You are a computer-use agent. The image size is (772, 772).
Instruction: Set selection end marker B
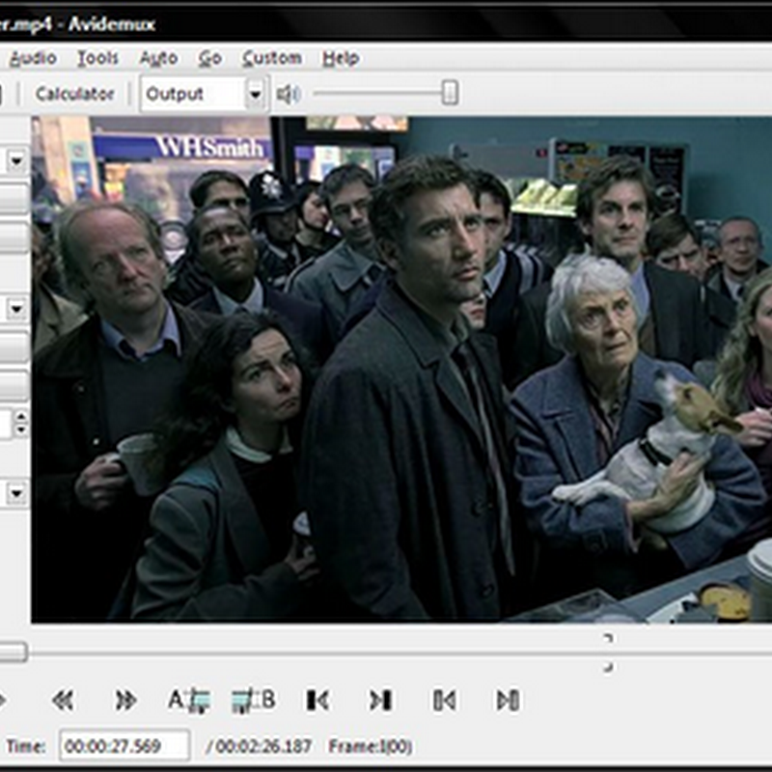click(x=253, y=701)
